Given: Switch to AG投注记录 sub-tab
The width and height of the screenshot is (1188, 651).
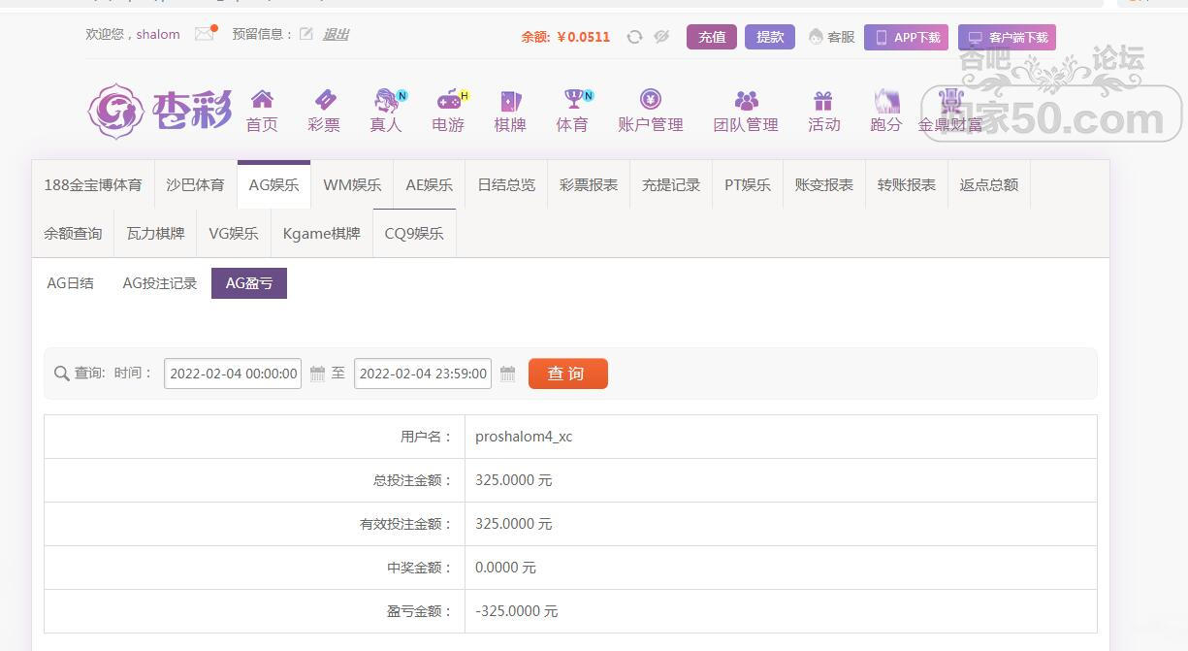Looking at the screenshot, I should click(160, 283).
